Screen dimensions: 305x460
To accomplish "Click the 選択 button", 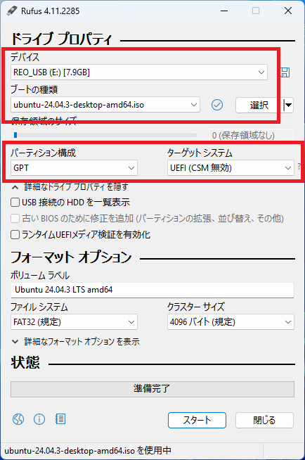I will pos(259,105).
